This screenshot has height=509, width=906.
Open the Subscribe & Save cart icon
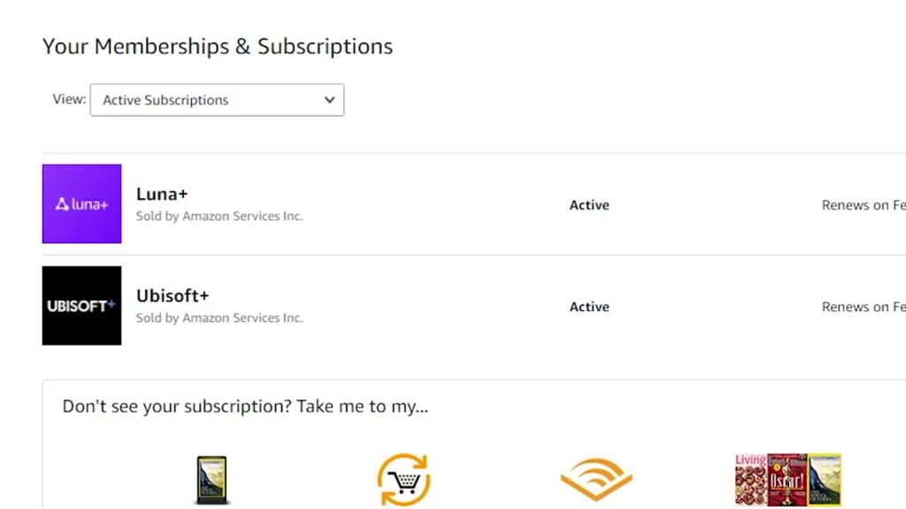tap(403, 480)
